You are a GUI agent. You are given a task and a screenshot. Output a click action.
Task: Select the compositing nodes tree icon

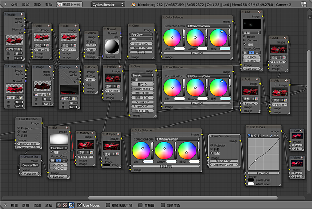click(71, 205)
